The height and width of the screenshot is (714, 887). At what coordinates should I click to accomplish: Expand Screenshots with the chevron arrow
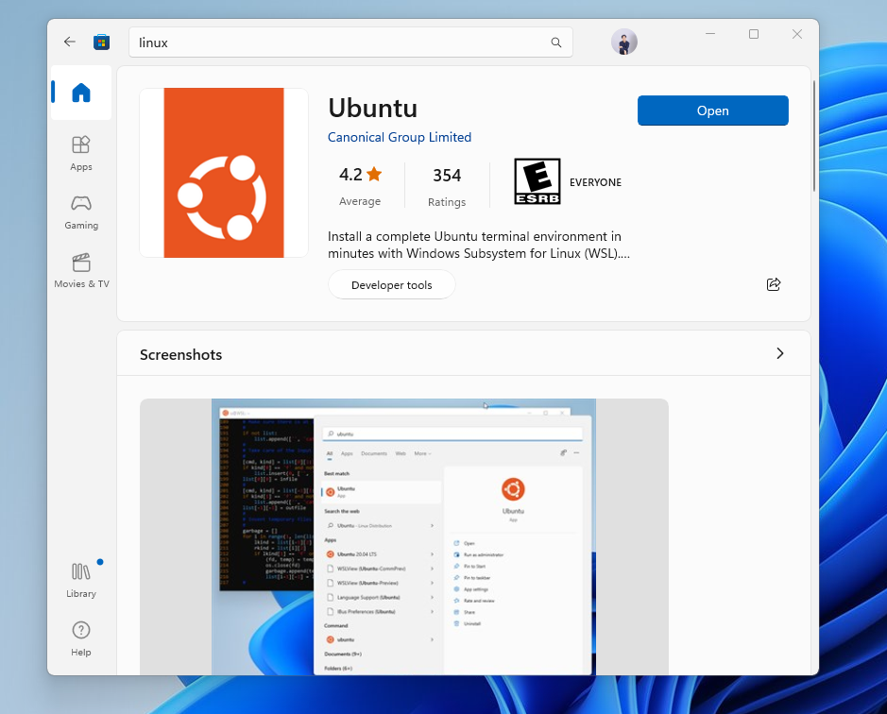(x=780, y=353)
